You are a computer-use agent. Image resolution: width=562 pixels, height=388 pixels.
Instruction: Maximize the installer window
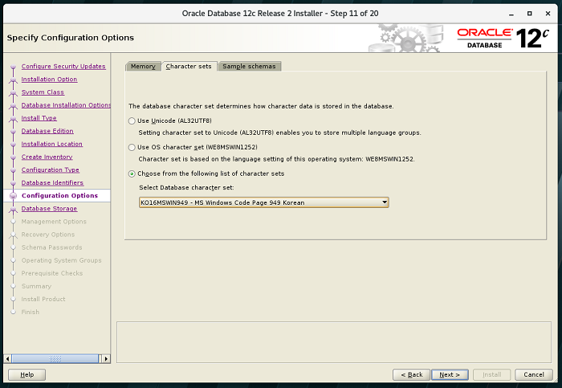pyautogui.click(x=529, y=14)
